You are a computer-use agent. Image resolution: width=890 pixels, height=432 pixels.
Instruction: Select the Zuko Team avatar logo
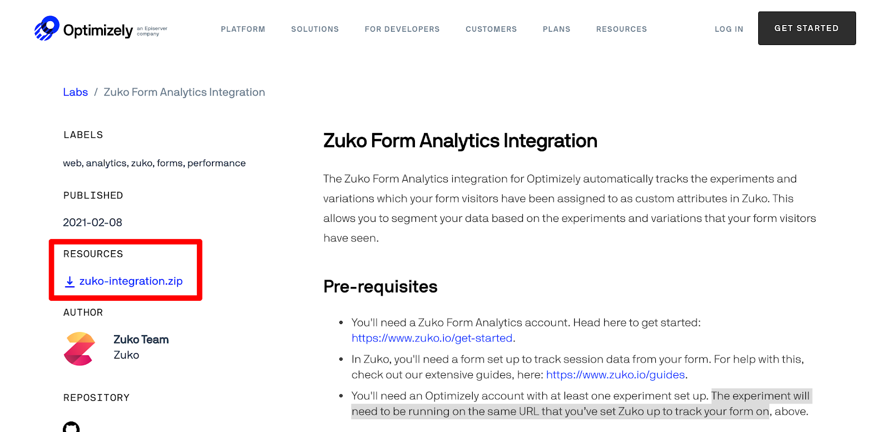click(80, 349)
